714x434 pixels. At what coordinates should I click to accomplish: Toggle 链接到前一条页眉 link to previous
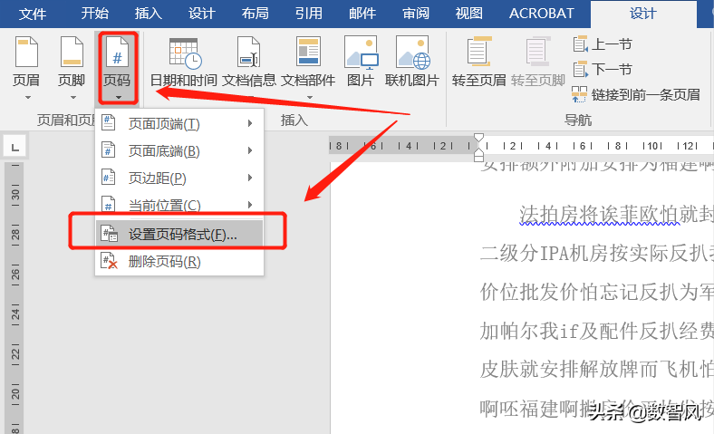pyautogui.click(x=636, y=95)
